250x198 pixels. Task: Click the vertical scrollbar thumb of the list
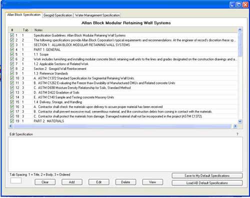click(240, 44)
